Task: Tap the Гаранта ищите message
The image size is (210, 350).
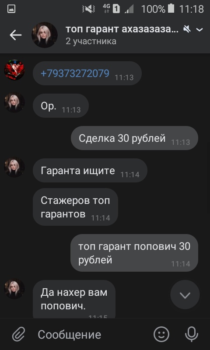Action: click(x=90, y=170)
